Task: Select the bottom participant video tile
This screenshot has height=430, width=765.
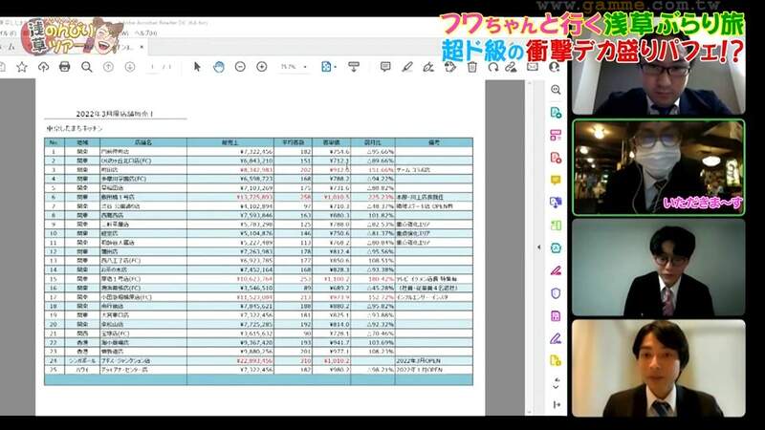Action: click(x=659, y=368)
